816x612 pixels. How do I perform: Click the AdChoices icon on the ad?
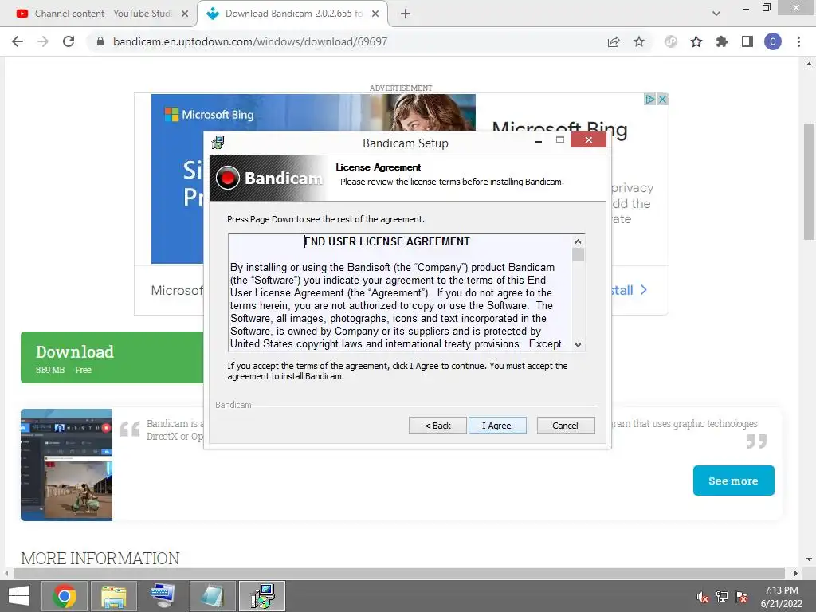[650, 99]
